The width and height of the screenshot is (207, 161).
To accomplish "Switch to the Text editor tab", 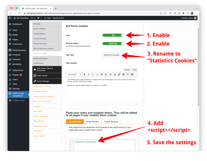I will click(x=134, y=70).
